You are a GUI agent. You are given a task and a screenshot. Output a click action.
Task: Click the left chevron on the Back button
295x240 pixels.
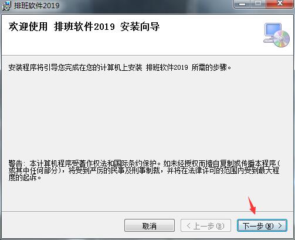click(x=188, y=226)
